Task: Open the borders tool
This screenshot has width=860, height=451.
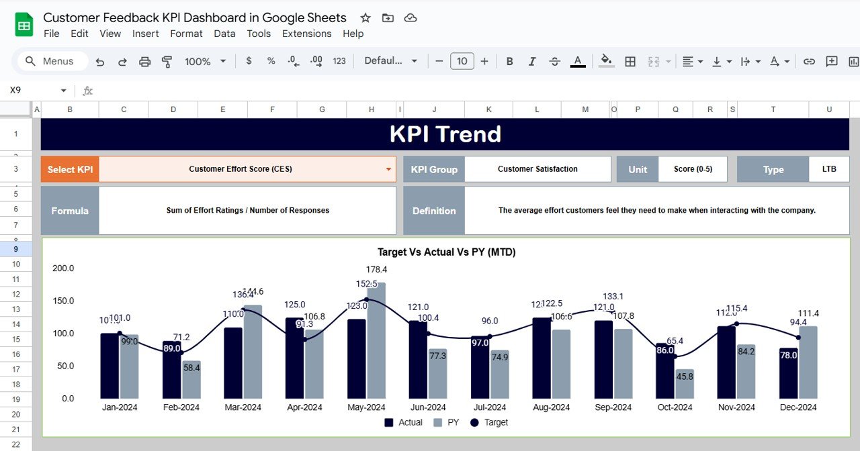Action: [x=630, y=61]
